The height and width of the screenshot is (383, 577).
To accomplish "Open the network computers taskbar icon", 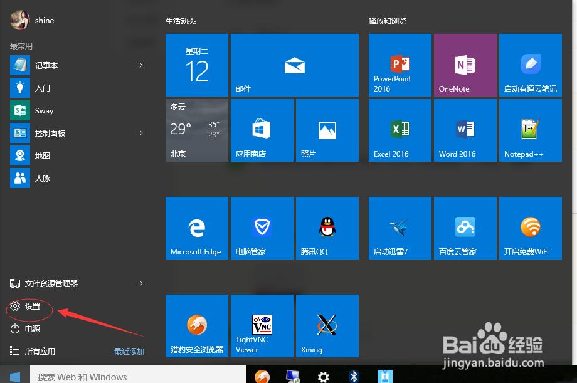I will [x=293, y=376].
